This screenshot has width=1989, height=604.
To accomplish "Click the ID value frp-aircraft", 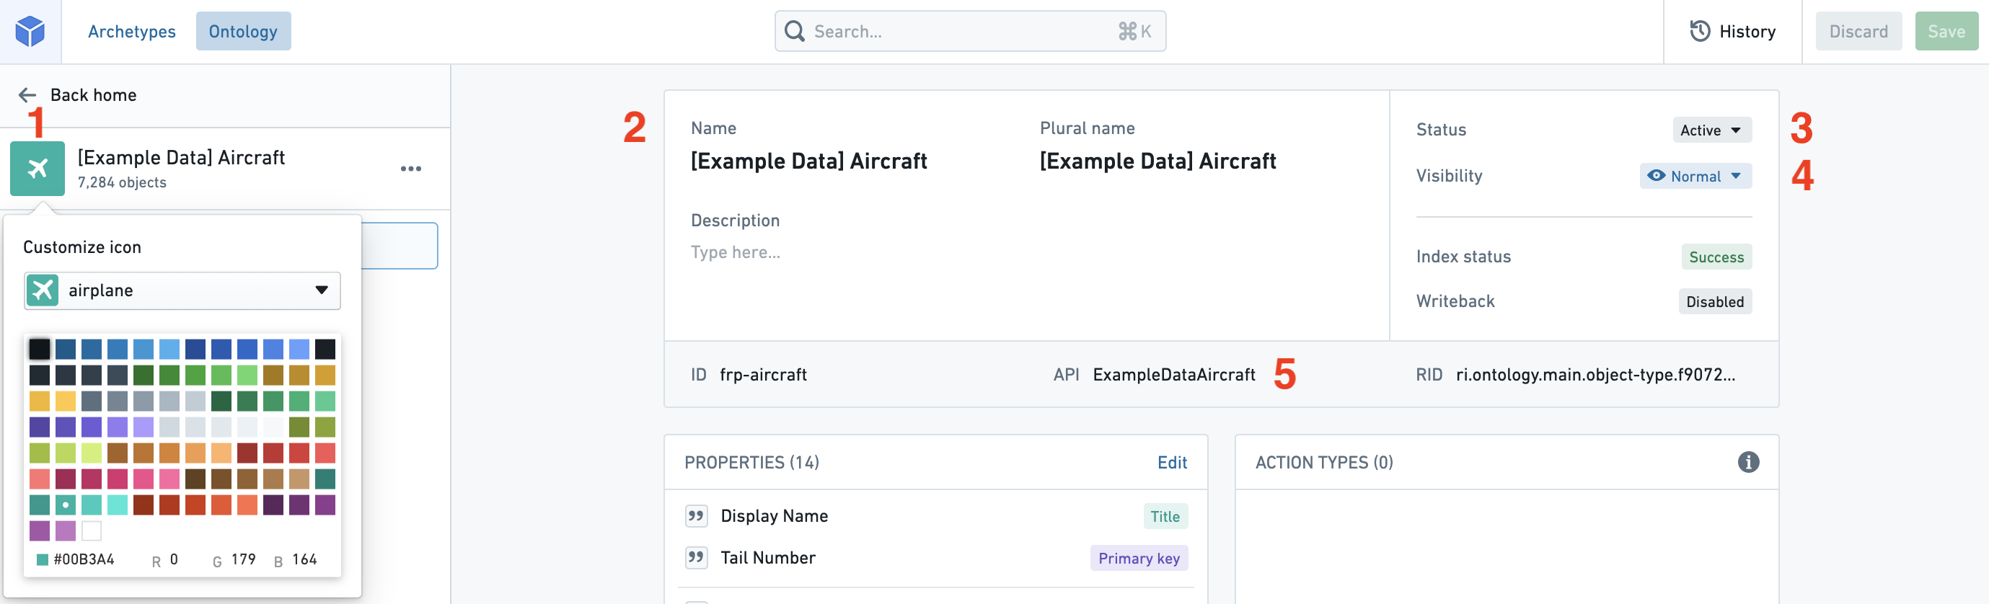I will tap(763, 375).
